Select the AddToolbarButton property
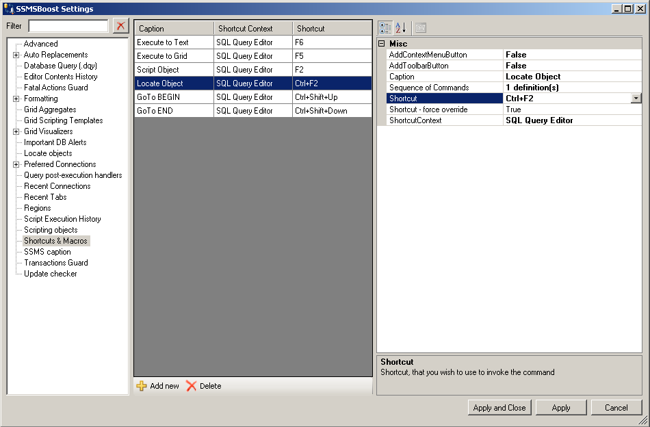The height and width of the screenshot is (427, 650). (x=514, y=66)
